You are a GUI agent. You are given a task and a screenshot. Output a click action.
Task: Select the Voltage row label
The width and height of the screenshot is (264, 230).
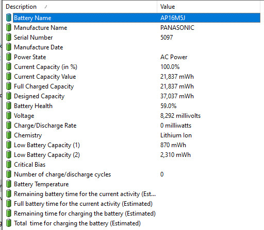(x=24, y=116)
